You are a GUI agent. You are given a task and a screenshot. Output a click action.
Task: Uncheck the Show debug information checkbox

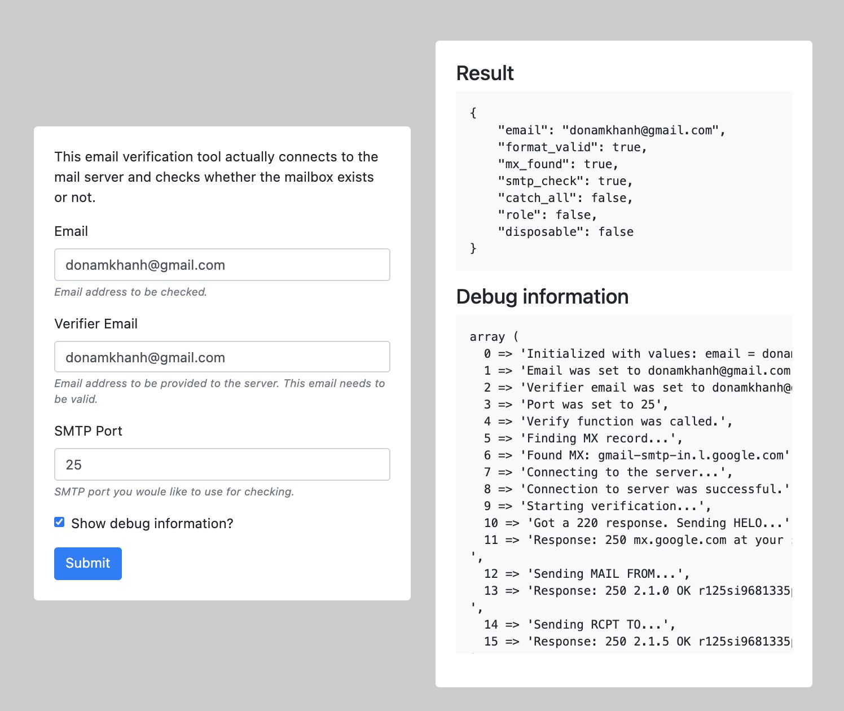(59, 522)
